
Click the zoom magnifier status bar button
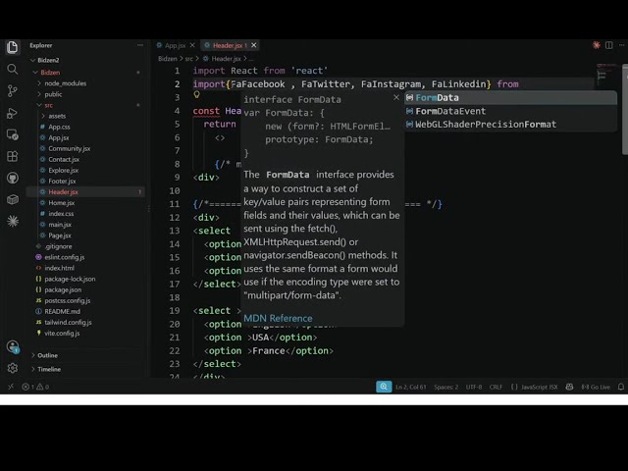384,387
